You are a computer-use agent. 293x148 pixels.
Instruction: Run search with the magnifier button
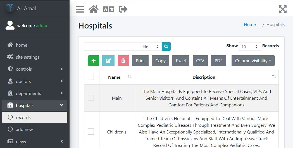(x=166, y=46)
